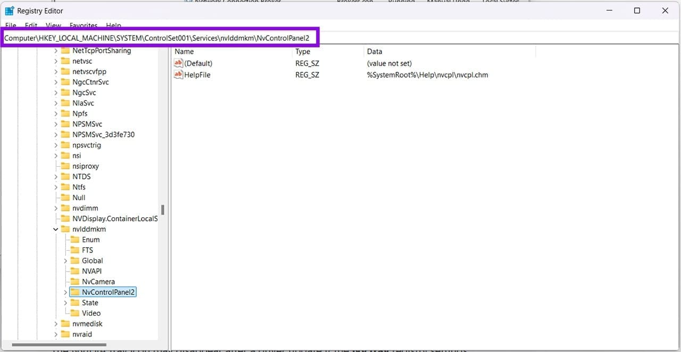Screen dimensions: 681x352
Task: Open the View menu
Action: (x=53, y=26)
